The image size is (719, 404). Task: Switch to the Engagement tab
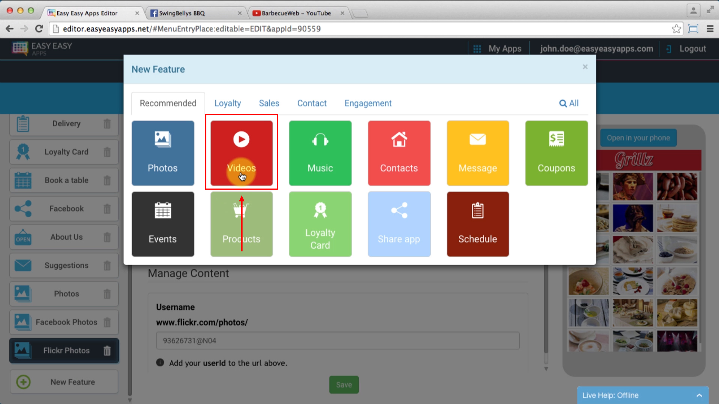(x=368, y=103)
